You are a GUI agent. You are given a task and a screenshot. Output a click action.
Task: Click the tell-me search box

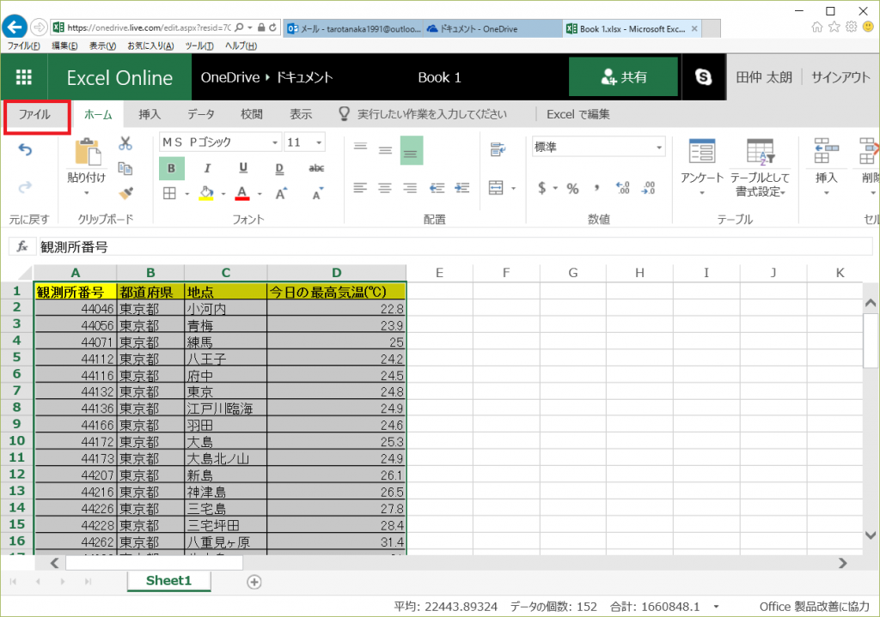(431, 114)
